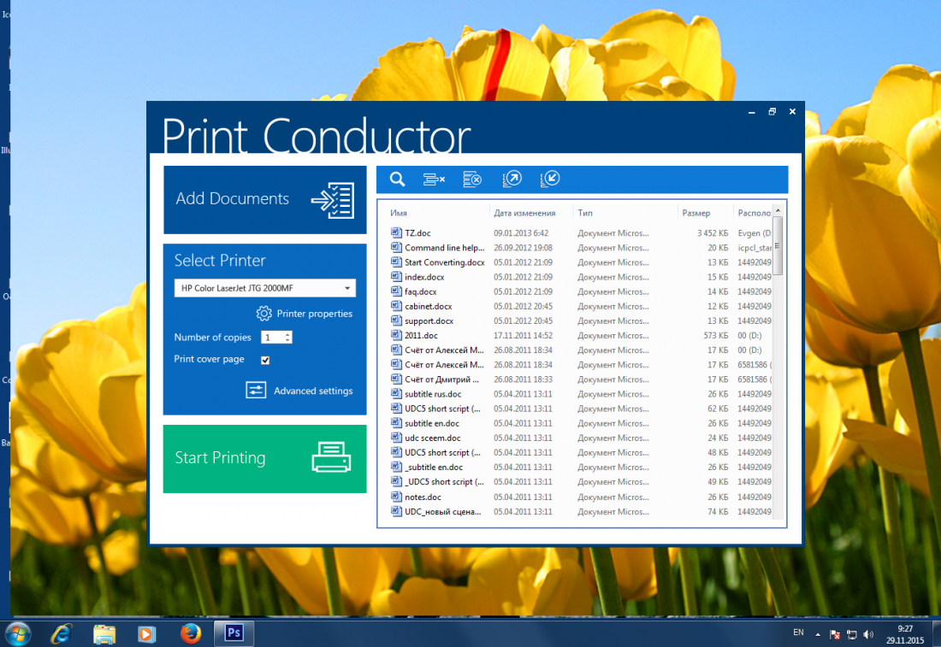Click the 17.11.2011 14:52 date cell

pyautogui.click(x=524, y=335)
